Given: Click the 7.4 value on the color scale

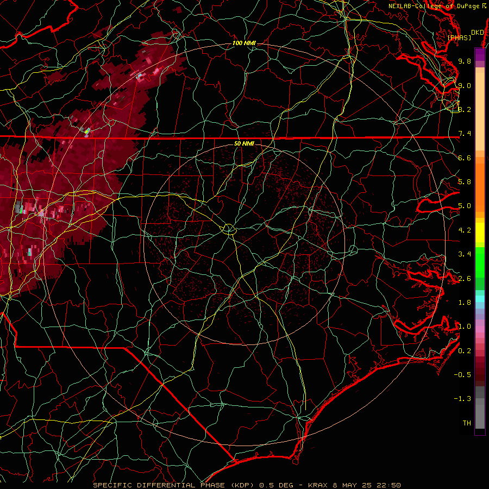Looking at the screenshot, I should coord(465,134).
